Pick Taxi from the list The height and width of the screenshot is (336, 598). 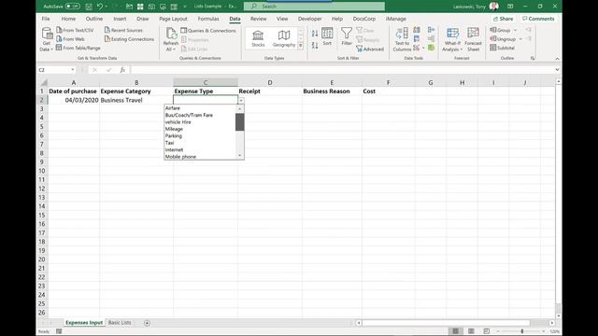200,143
